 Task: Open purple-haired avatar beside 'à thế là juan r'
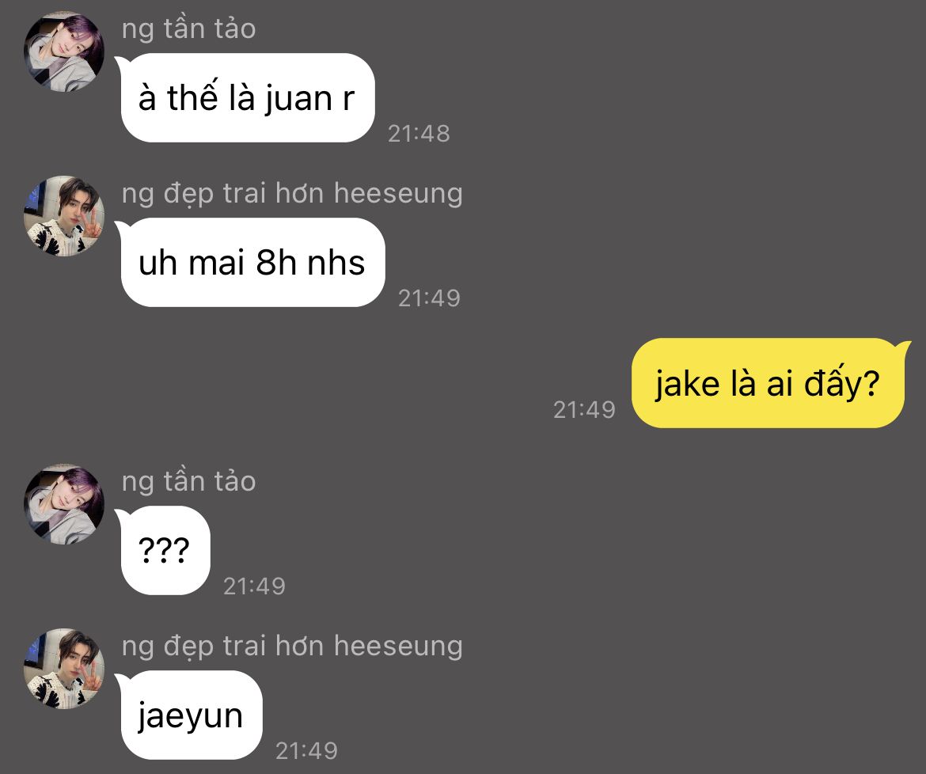coord(64,51)
